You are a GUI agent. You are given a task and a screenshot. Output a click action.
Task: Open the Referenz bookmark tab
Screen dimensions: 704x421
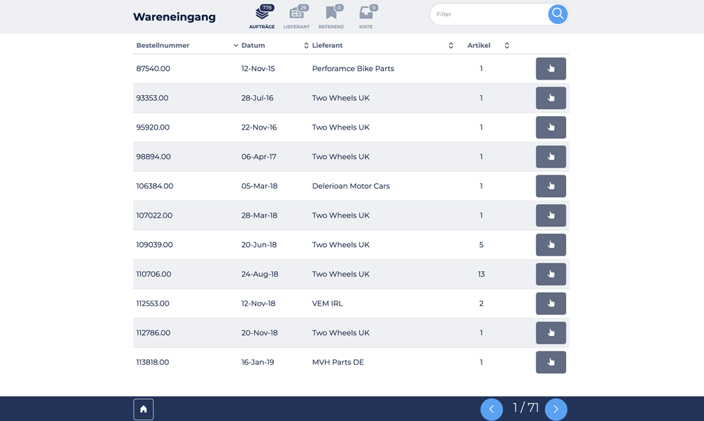331,17
